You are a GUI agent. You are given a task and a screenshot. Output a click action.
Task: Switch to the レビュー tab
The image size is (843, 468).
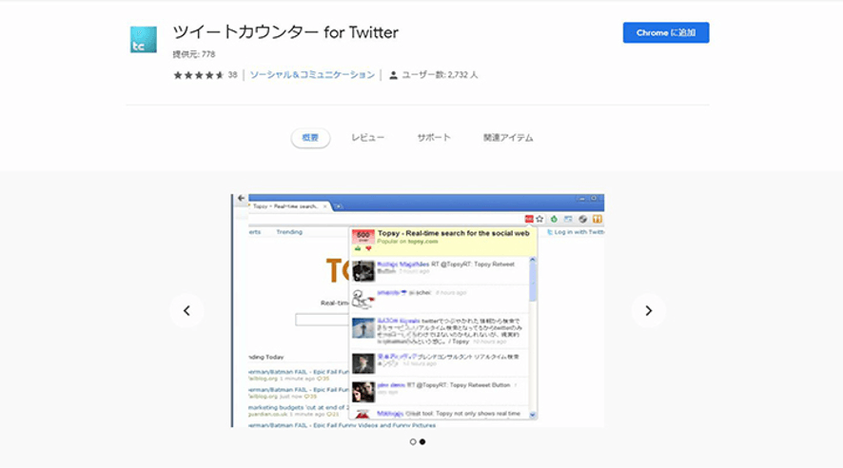367,138
